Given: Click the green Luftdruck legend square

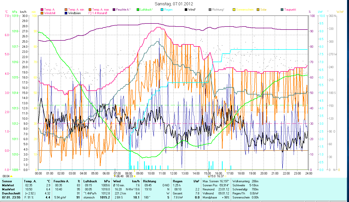Looking at the screenshot, I should 138,10.
